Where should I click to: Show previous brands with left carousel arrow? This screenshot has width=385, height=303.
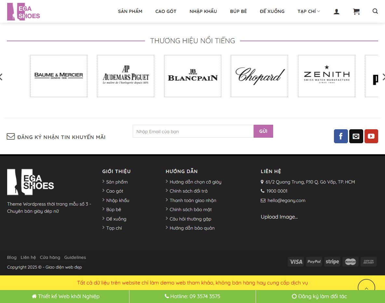[x=1, y=77]
